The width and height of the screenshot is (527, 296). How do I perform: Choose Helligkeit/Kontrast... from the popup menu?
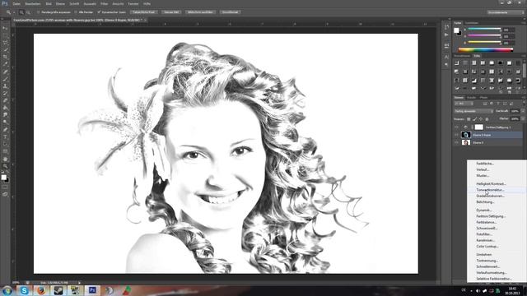[x=491, y=184]
